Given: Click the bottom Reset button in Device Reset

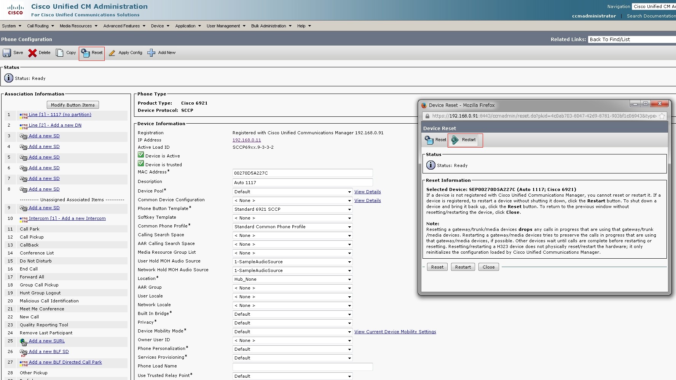Looking at the screenshot, I should (437, 267).
